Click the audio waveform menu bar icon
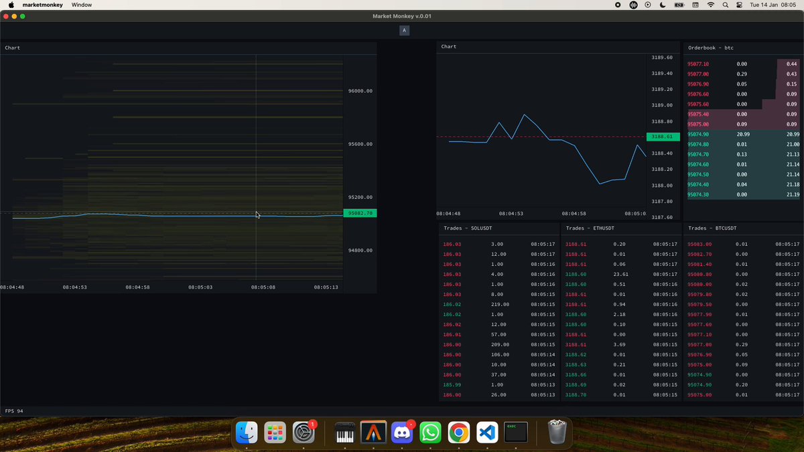This screenshot has width=804, height=452. tap(633, 5)
